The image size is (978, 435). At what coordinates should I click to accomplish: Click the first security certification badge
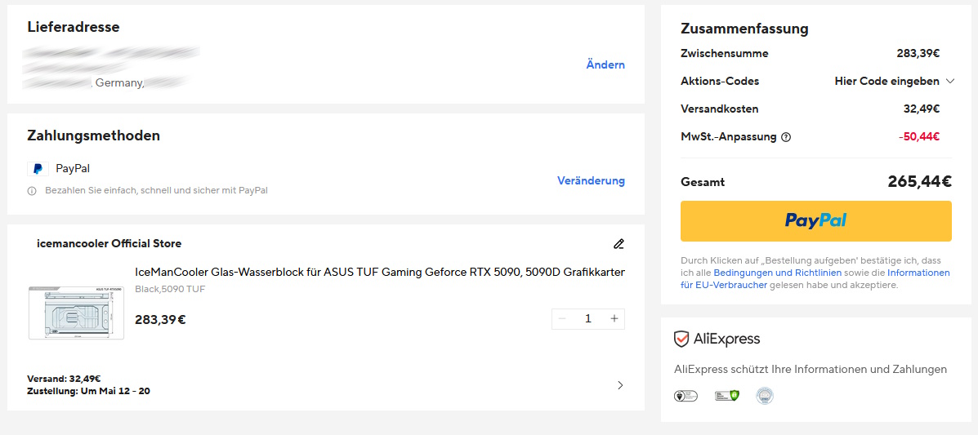pos(685,396)
